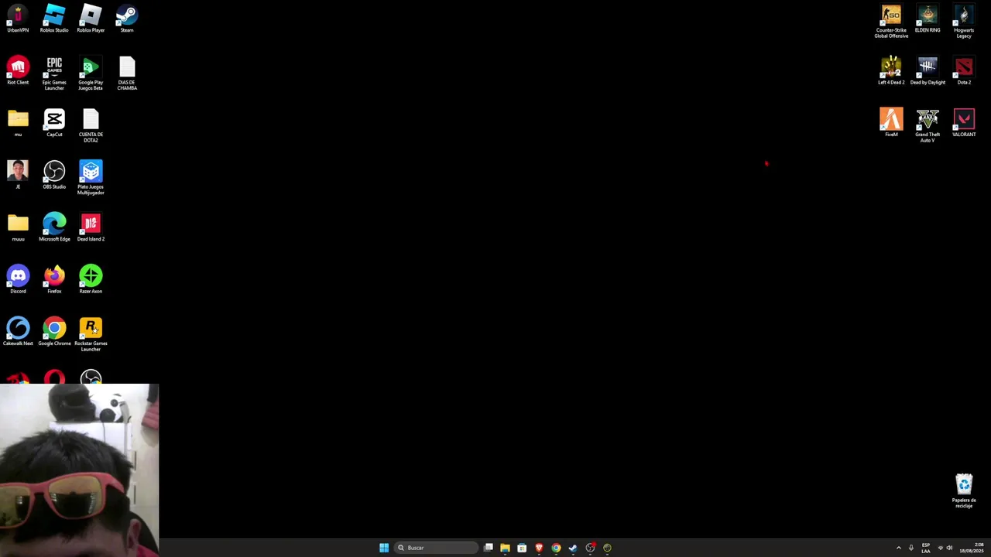
Task: Launch Roblox Studio from the desktop
Action: point(54,19)
